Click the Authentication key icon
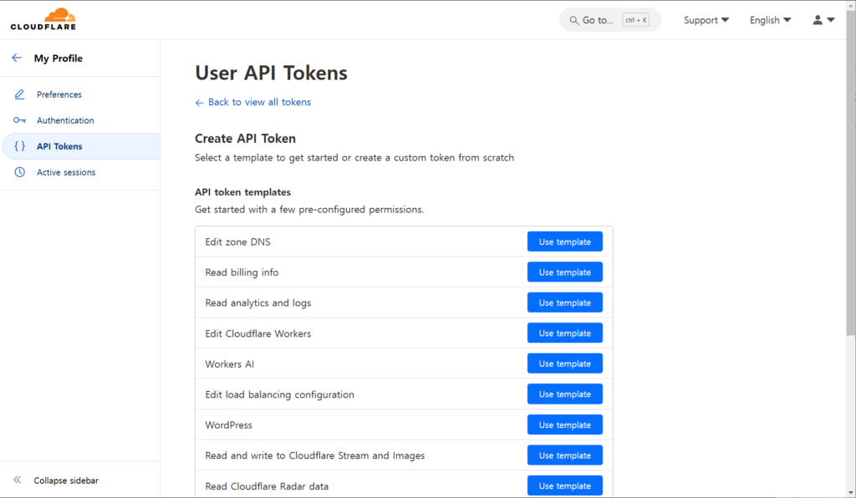The height and width of the screenshot is (498, 856). [20, 120]
